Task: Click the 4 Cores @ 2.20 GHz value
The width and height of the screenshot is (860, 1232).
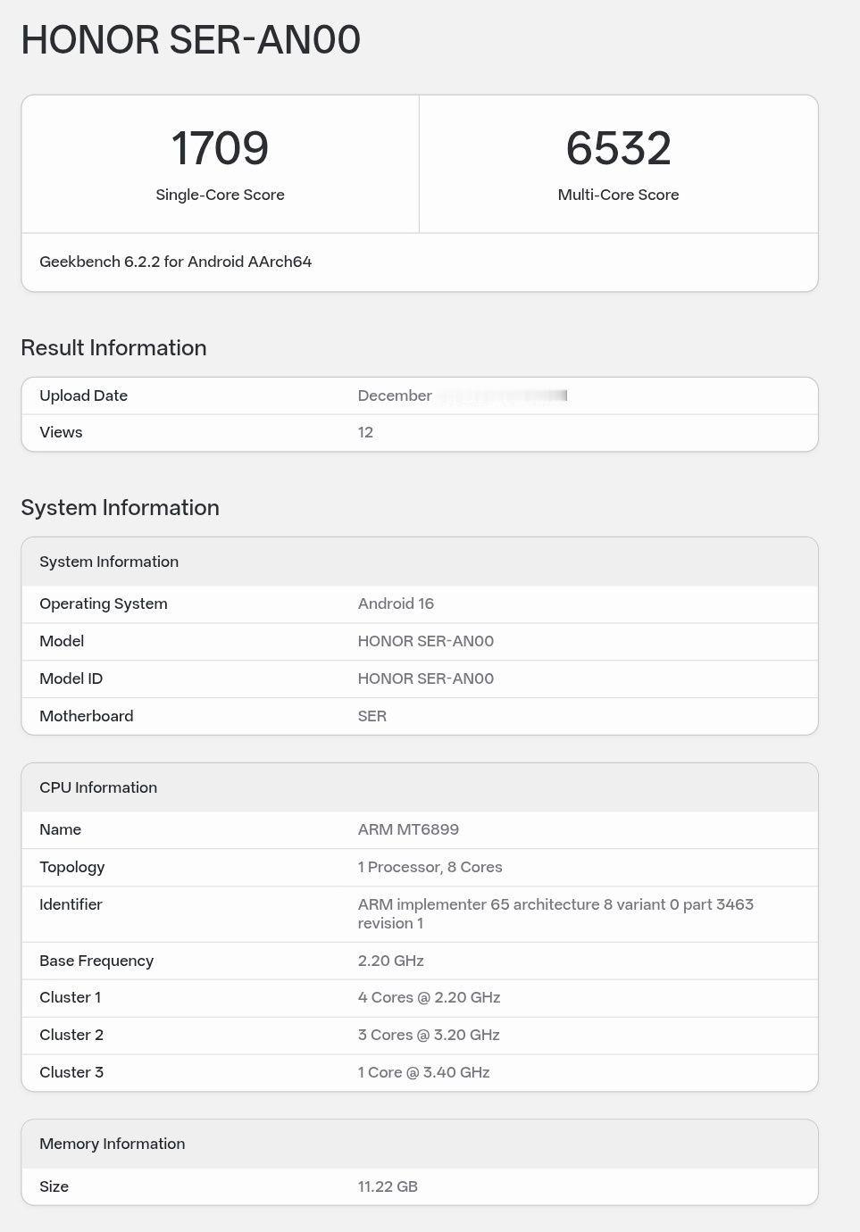Action: coord(429,997)
